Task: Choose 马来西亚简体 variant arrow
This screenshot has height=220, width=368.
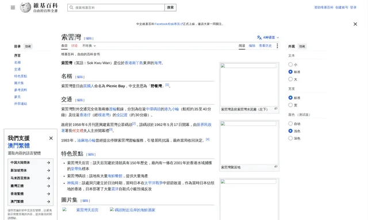Action: tap(48, 178)
